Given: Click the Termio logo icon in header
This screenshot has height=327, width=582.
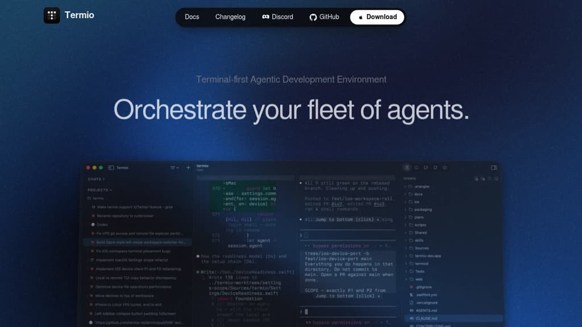Looking at the screenshot, I should (52, 15).
